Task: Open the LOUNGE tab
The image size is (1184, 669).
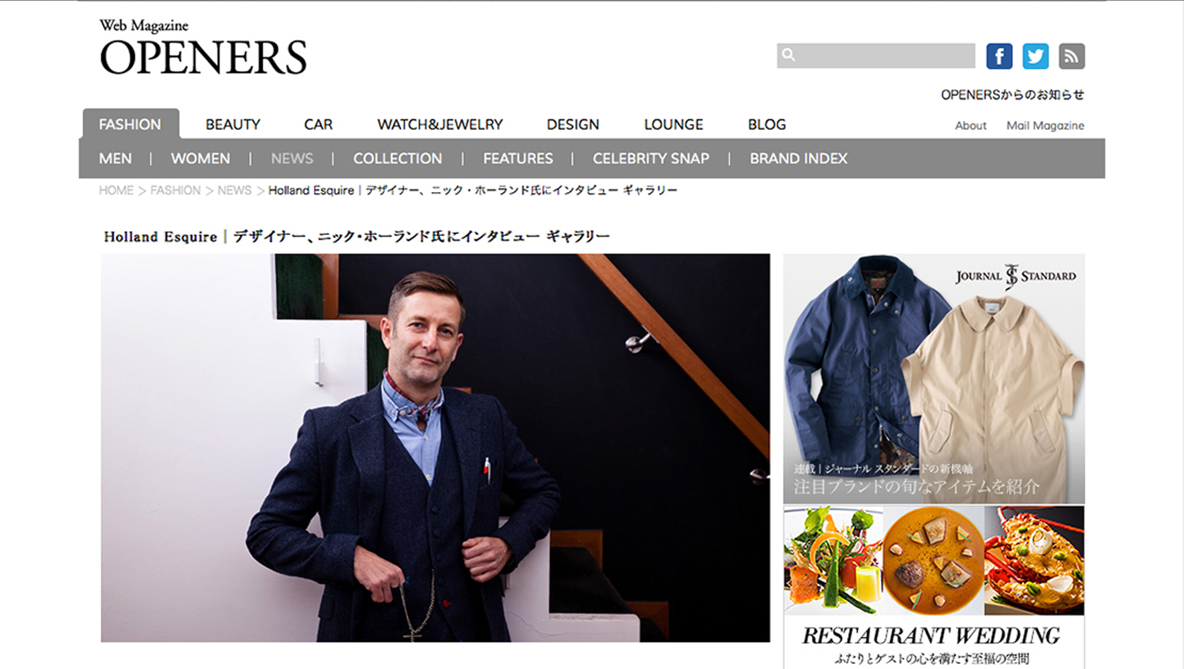Action: [x=674, y=124]
